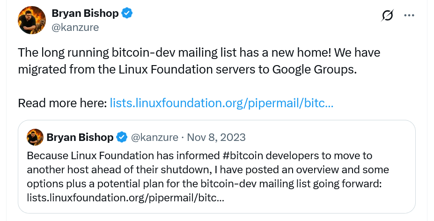Click the Nov 8, 2023 timestamp

216,137
